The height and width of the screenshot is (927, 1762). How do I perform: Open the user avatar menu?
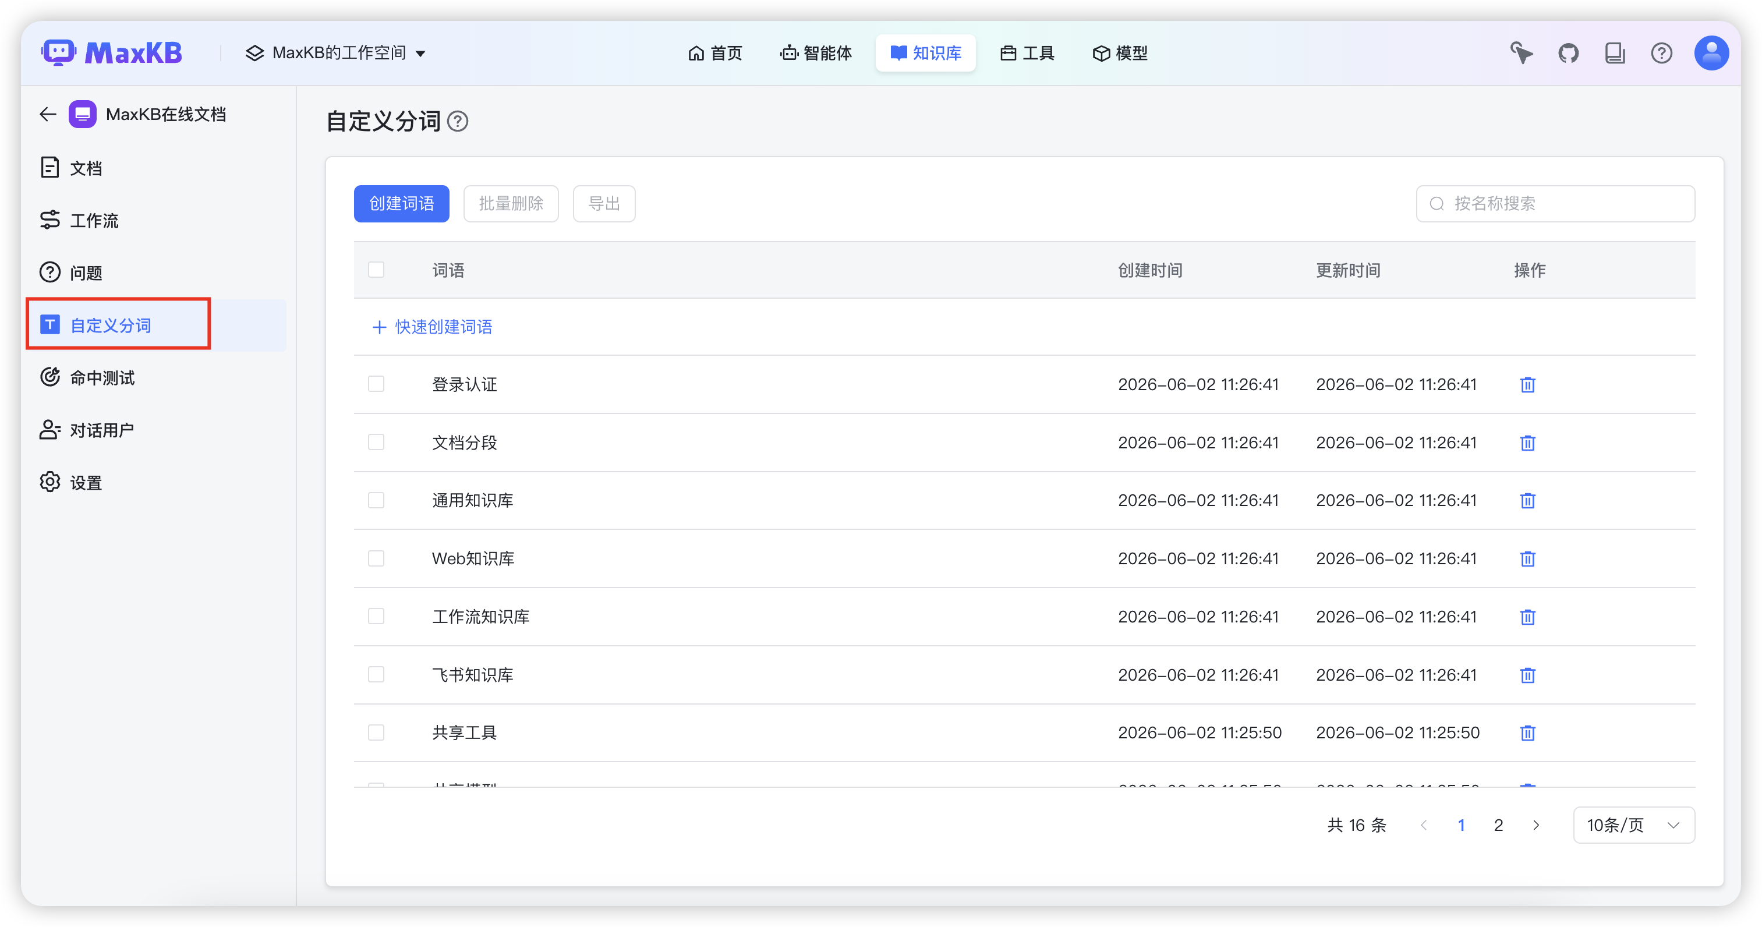pos(1711,52)
